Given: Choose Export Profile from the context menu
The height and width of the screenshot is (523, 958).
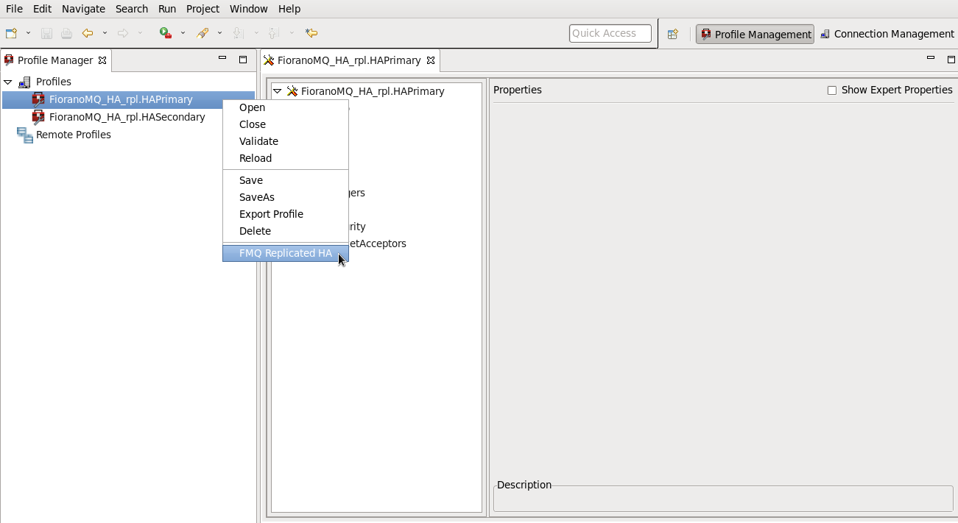Looking at the screenshot, I should pos(286,214).
